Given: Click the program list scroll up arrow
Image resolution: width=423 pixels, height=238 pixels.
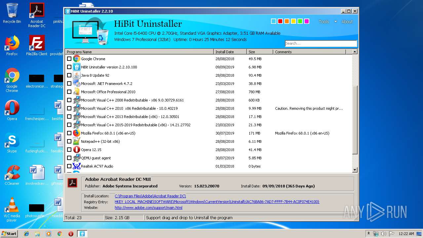Looking at the screenshot, I should (355, 52).
